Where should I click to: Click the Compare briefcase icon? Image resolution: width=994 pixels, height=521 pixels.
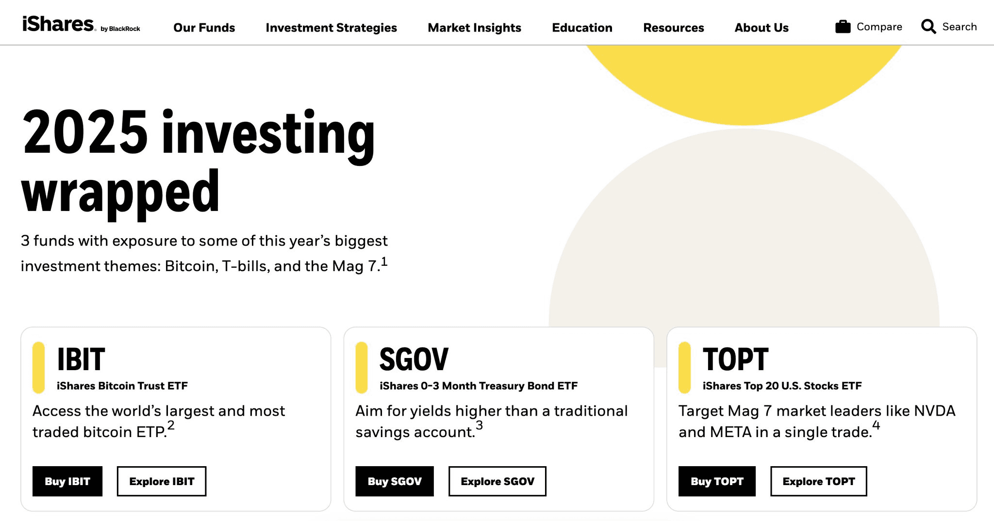pyautogui.click(x=843, y=27)
